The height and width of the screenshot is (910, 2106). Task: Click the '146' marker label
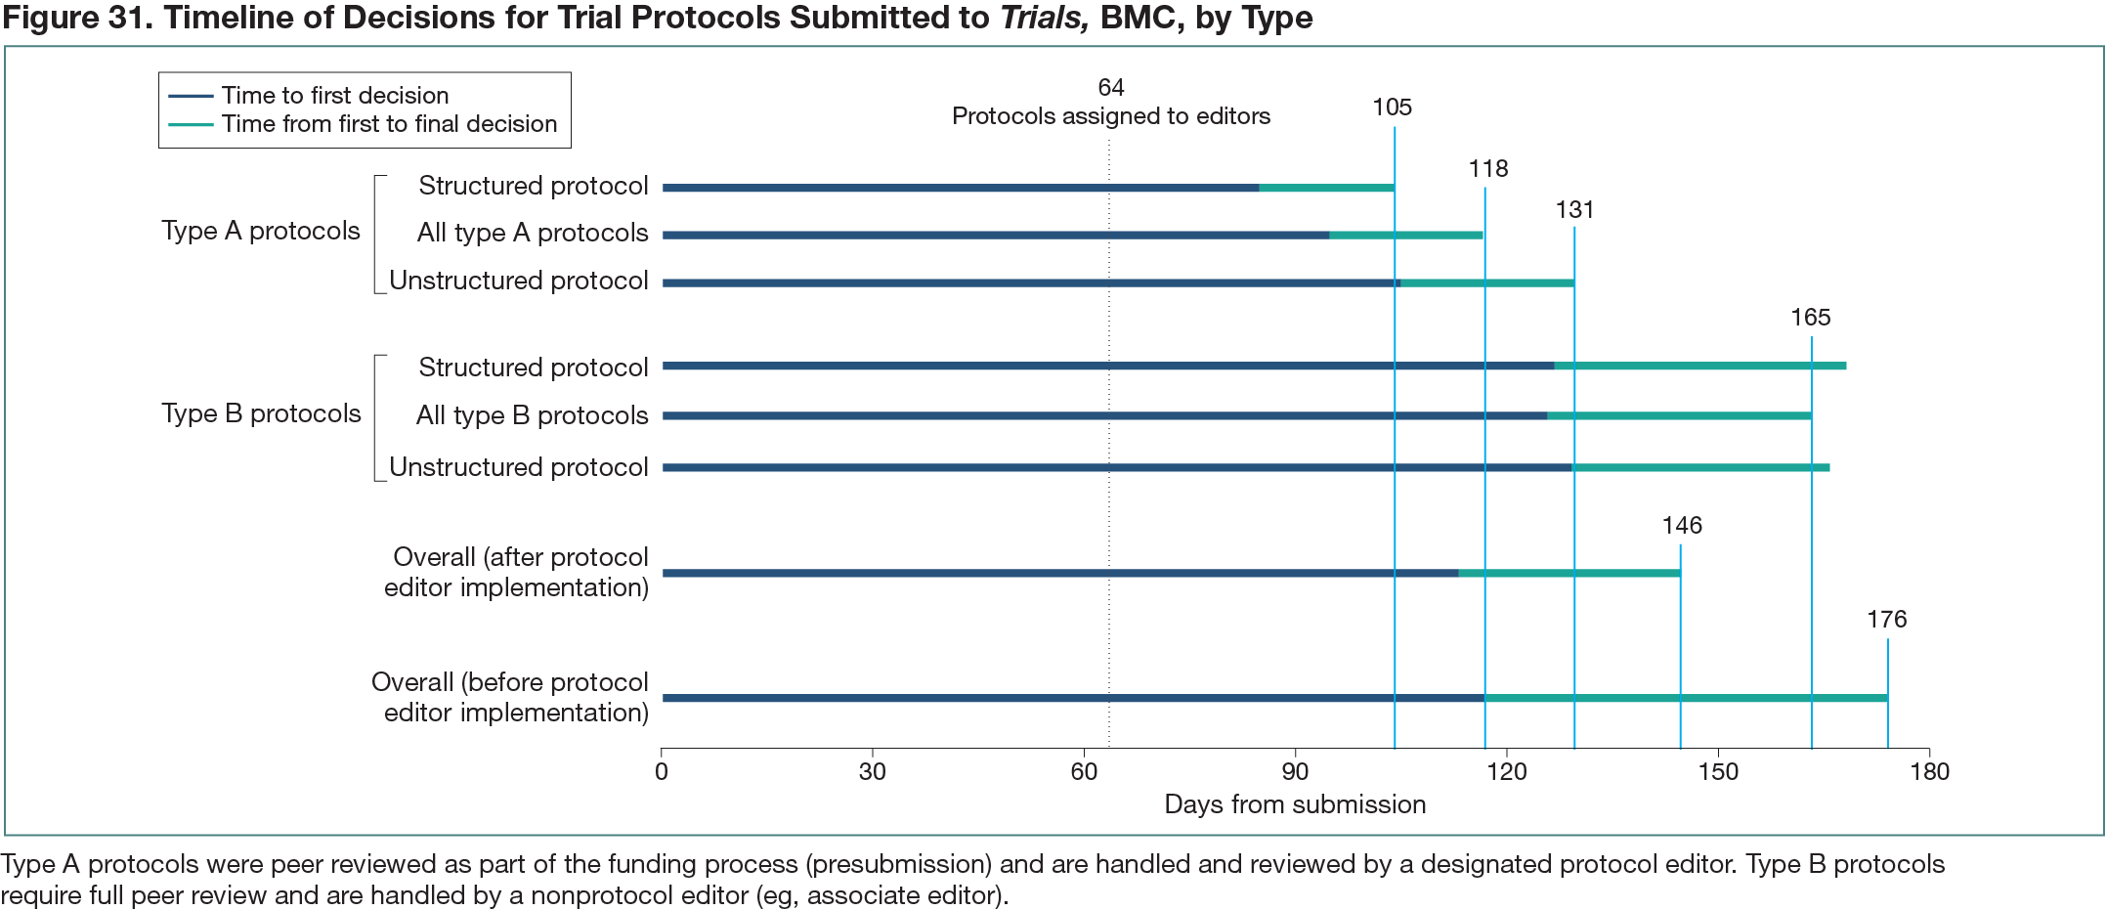pos(1681,526)
